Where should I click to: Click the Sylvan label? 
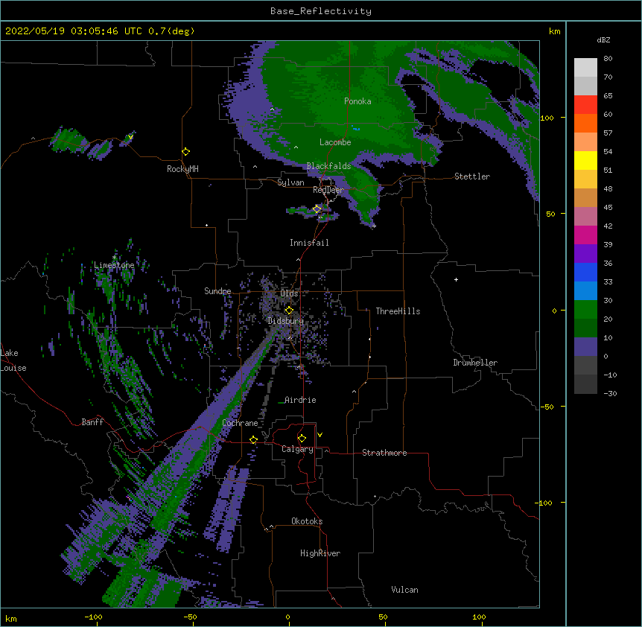pos(290,182)
